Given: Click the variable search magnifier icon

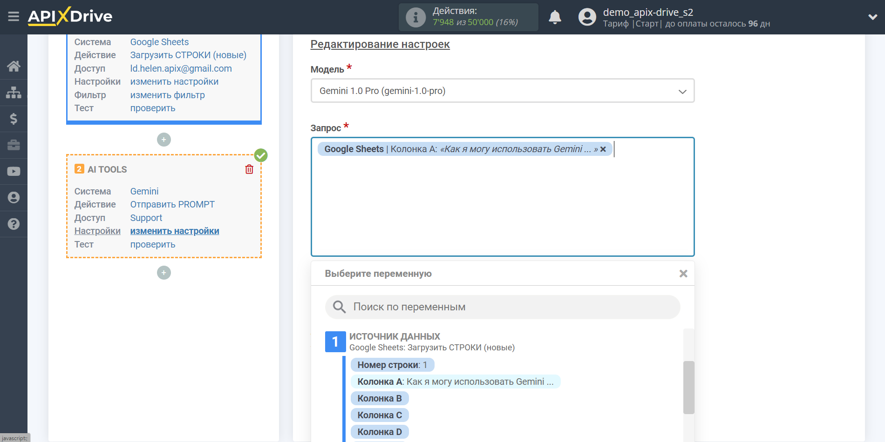Looking at the screenshot, I should point(339,307).
